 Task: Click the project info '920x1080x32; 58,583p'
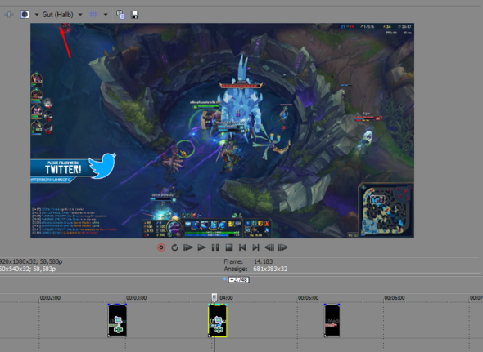coord(31,261)
